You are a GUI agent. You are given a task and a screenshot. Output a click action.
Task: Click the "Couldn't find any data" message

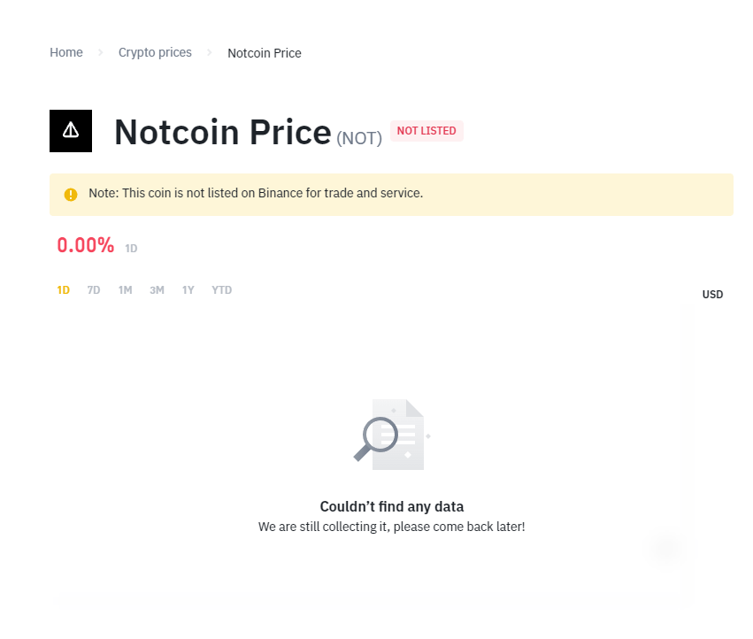(x=392, y=507)
